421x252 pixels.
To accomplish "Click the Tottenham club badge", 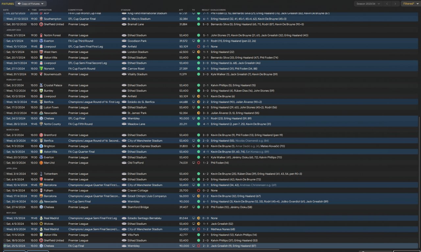I will pyautogui.click(x=41, y=174).
